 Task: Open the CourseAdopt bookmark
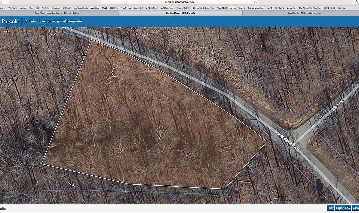(x=183, y=8)
